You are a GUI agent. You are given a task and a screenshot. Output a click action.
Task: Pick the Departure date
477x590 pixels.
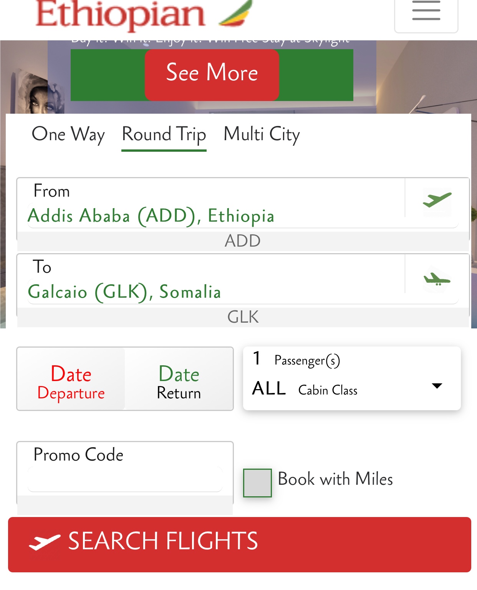click(71, 379)
